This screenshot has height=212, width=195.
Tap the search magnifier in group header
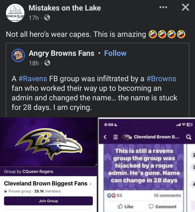coord(188,137)
